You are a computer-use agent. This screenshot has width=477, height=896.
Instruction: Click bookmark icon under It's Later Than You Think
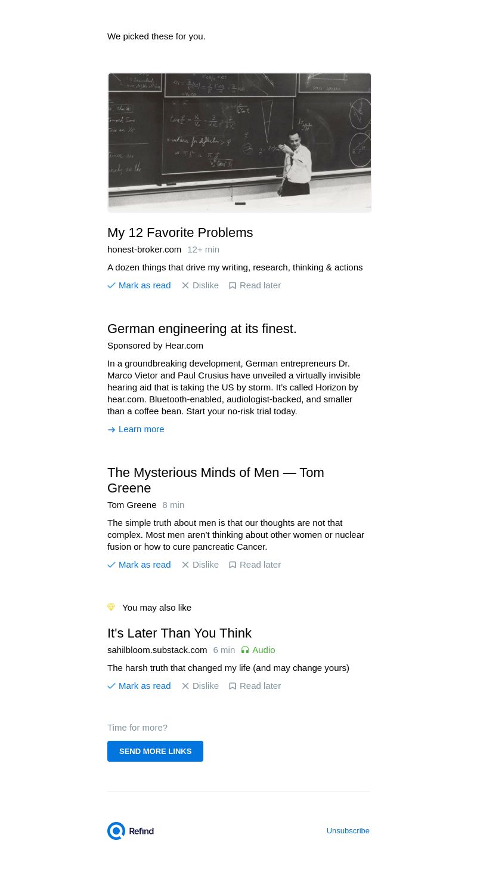pyautogui.click(x=233, y=686)
